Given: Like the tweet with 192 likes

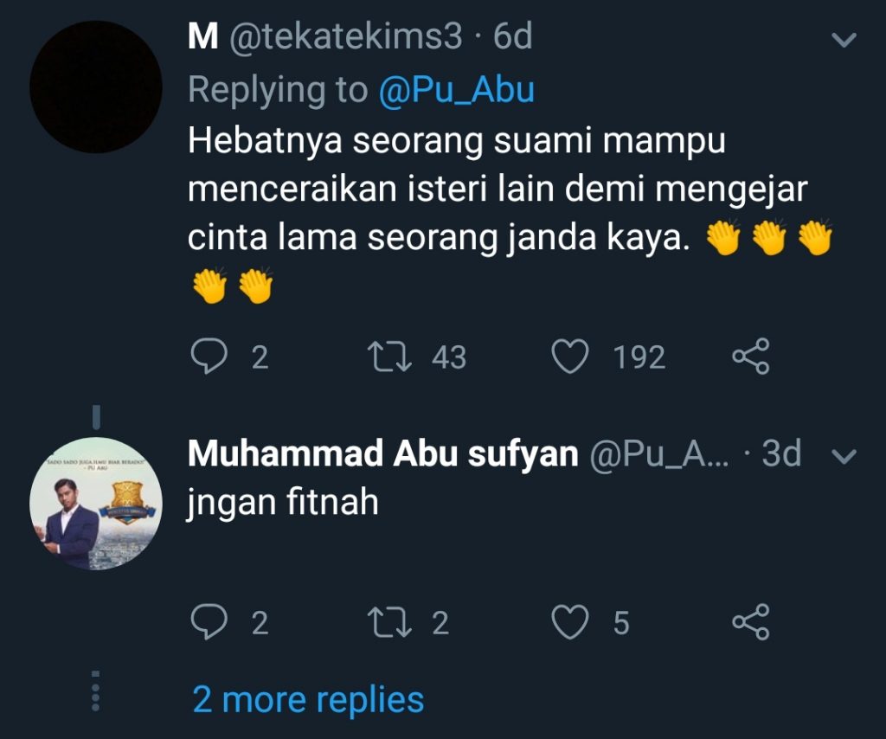Looking at the screenshot, I should click(569, 357).
